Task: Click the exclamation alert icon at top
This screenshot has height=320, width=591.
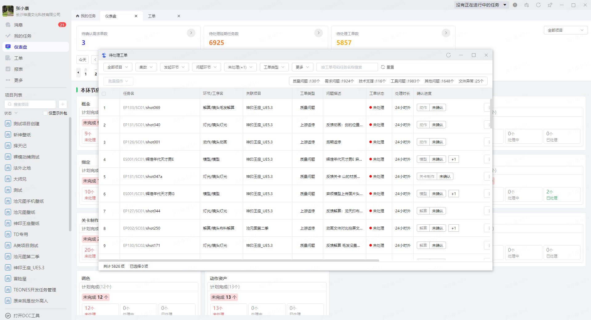Action: point(515,5)
